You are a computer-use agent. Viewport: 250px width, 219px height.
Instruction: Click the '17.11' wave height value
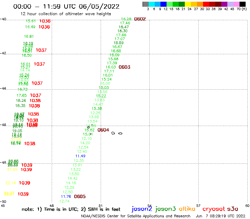tap(109, 71)
